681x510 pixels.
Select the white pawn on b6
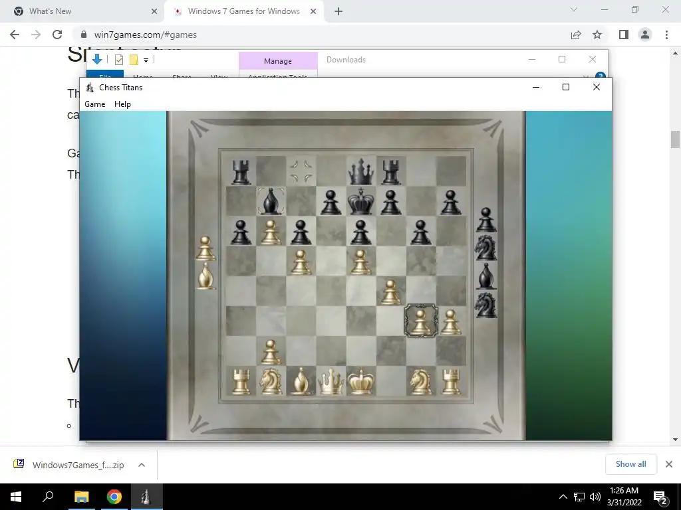click(x=271, y=232)
